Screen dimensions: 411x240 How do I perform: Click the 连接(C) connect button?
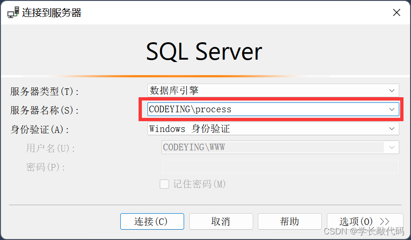(x=152, y=221)
